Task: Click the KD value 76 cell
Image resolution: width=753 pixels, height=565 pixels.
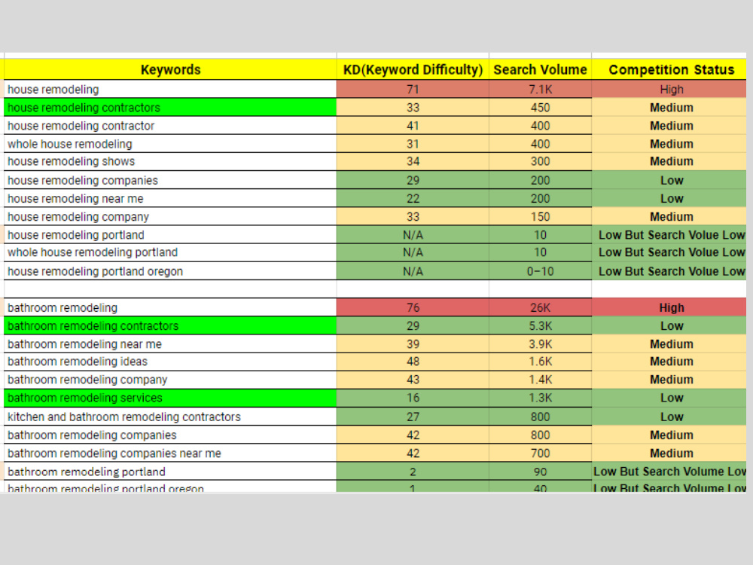Action: [x=413, y=307]
